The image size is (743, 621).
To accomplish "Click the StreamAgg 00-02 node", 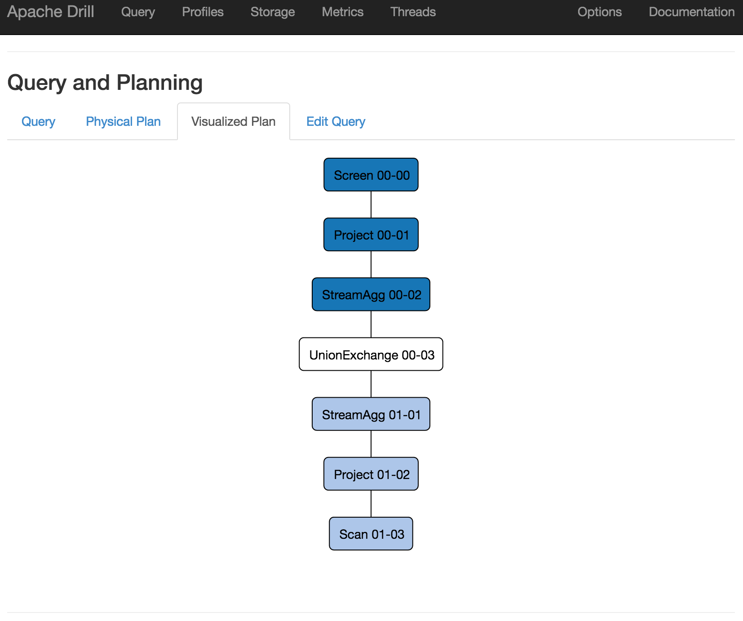I will tap(371, 294).
